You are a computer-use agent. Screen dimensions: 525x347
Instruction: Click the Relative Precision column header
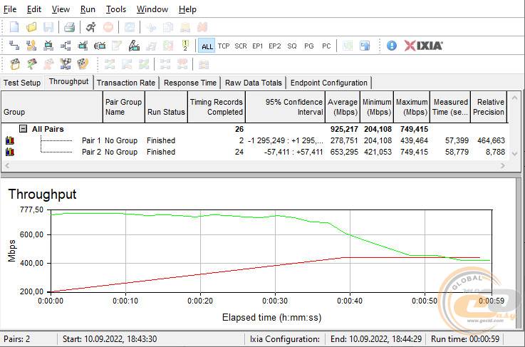489,107
